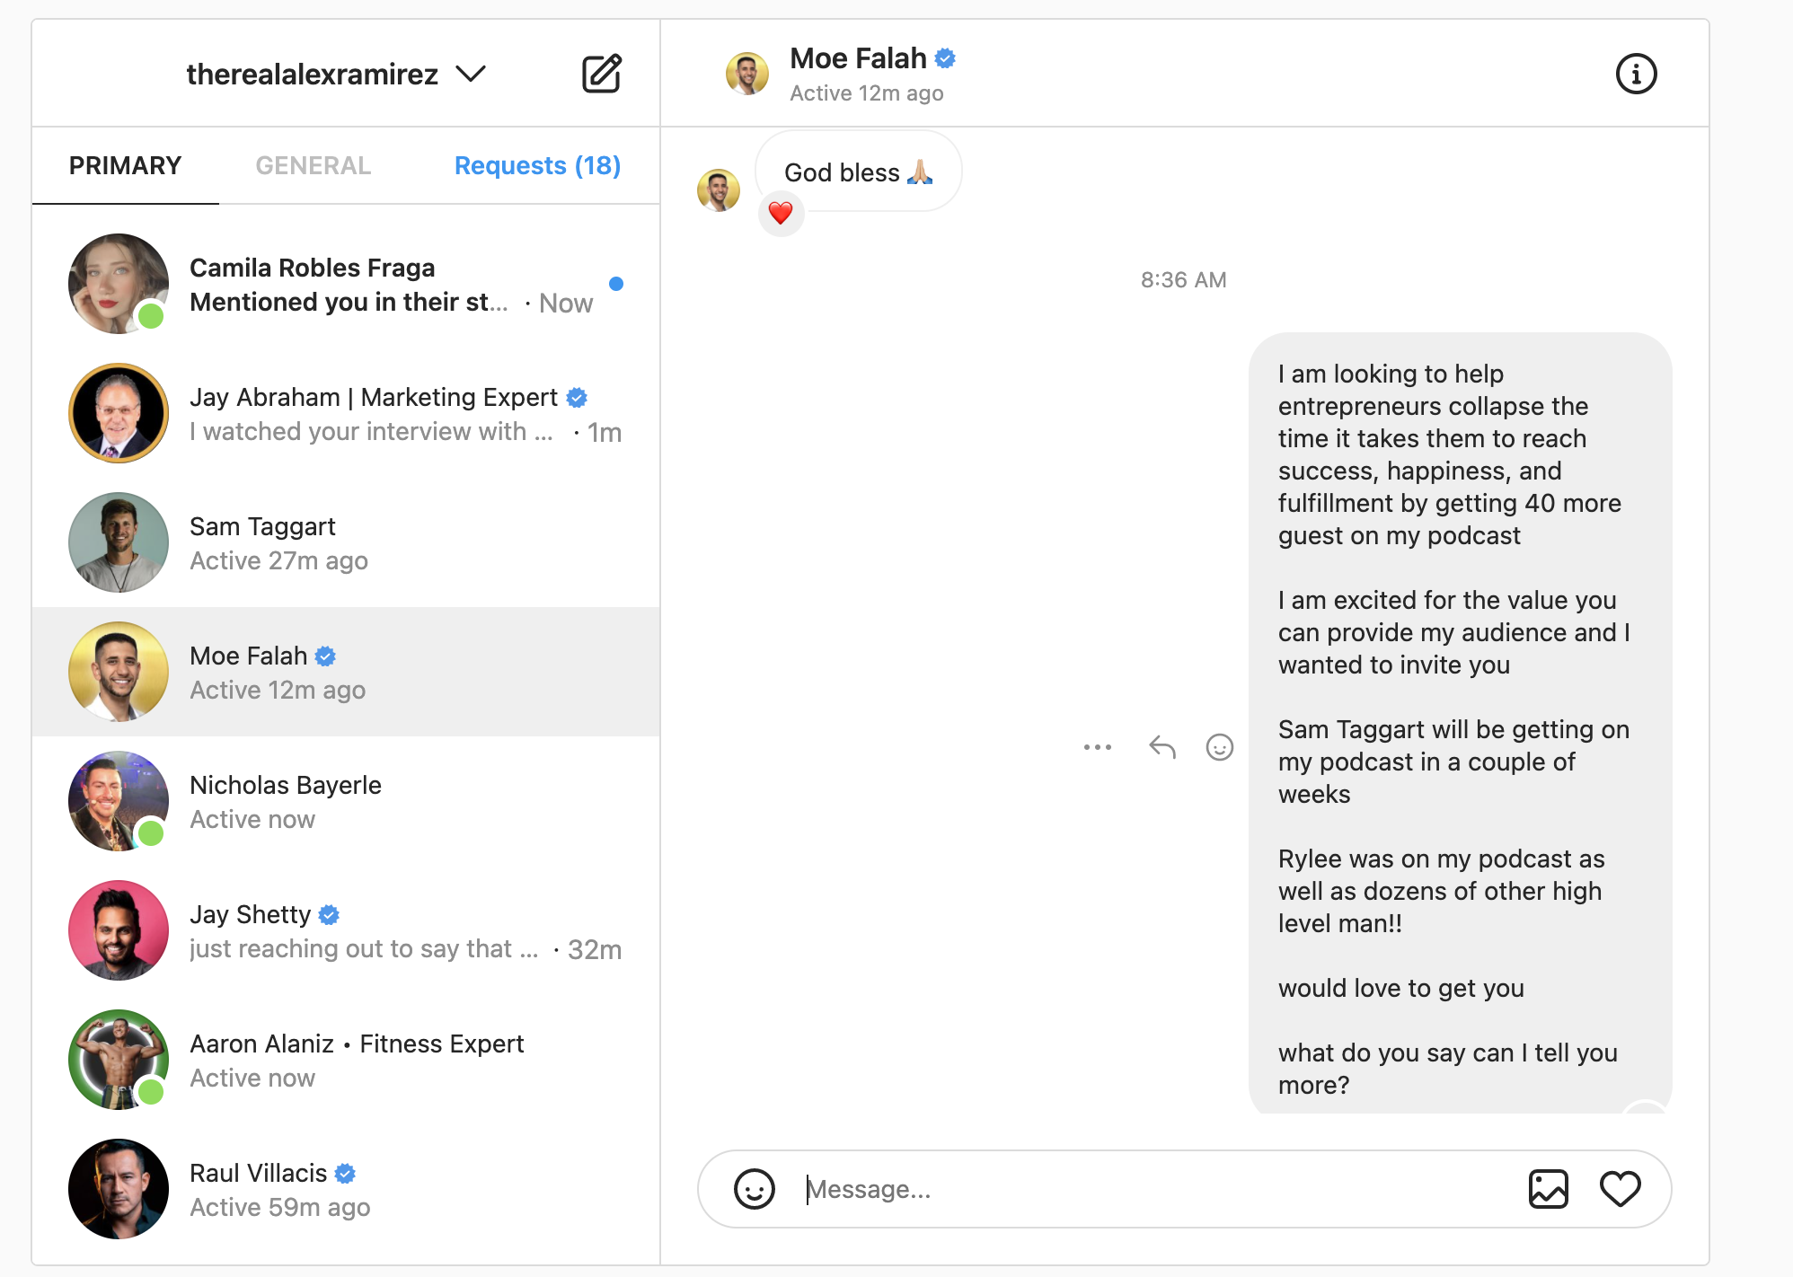Open more options for the message

(1098, 747)
